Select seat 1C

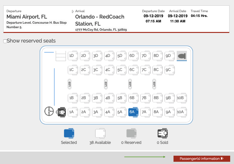pos(73,70)
